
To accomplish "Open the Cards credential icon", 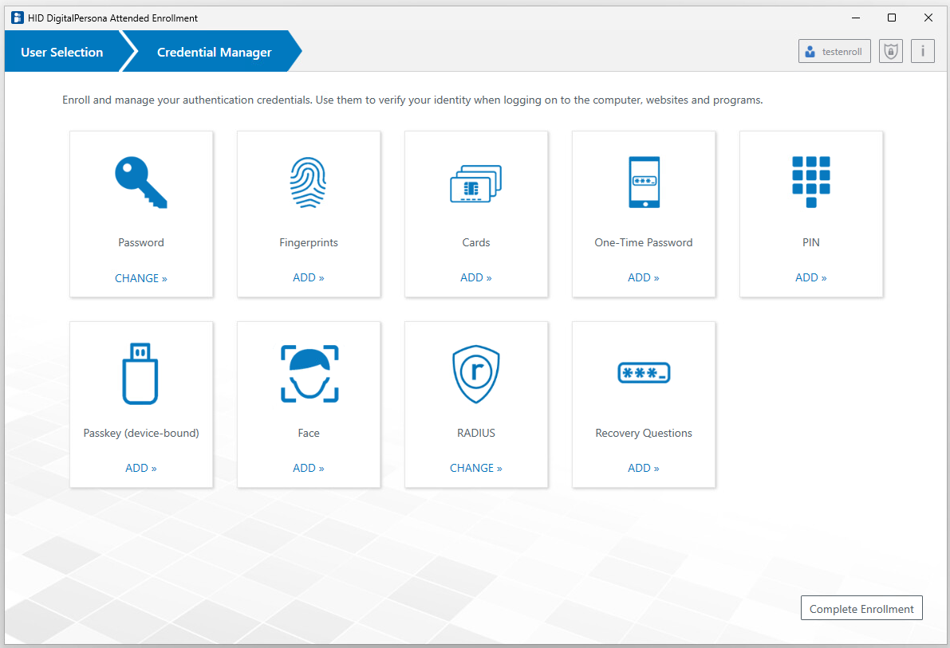I will click(x=476, y=184).
